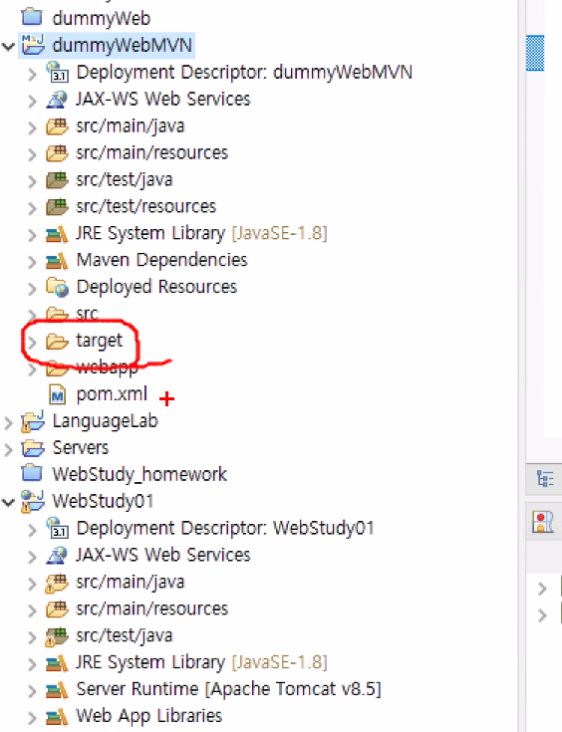Select the LanguageLab project label
Viewport: 562px width, 732px height.
105,421
